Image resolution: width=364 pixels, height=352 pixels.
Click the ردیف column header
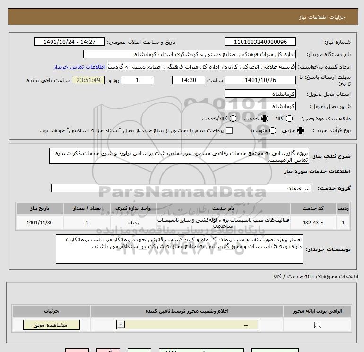(343, 208)
